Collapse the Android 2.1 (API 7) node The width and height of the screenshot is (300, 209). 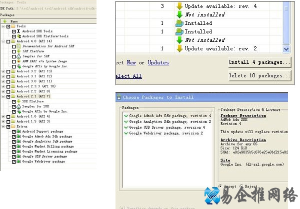[x=3, y=96]
